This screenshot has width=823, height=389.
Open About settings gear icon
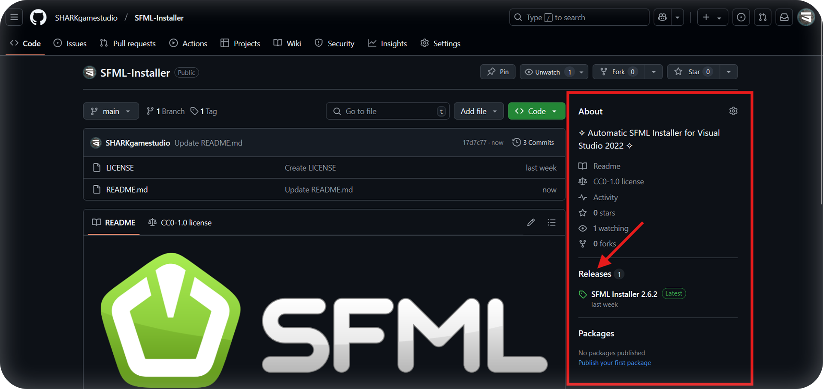733,111
